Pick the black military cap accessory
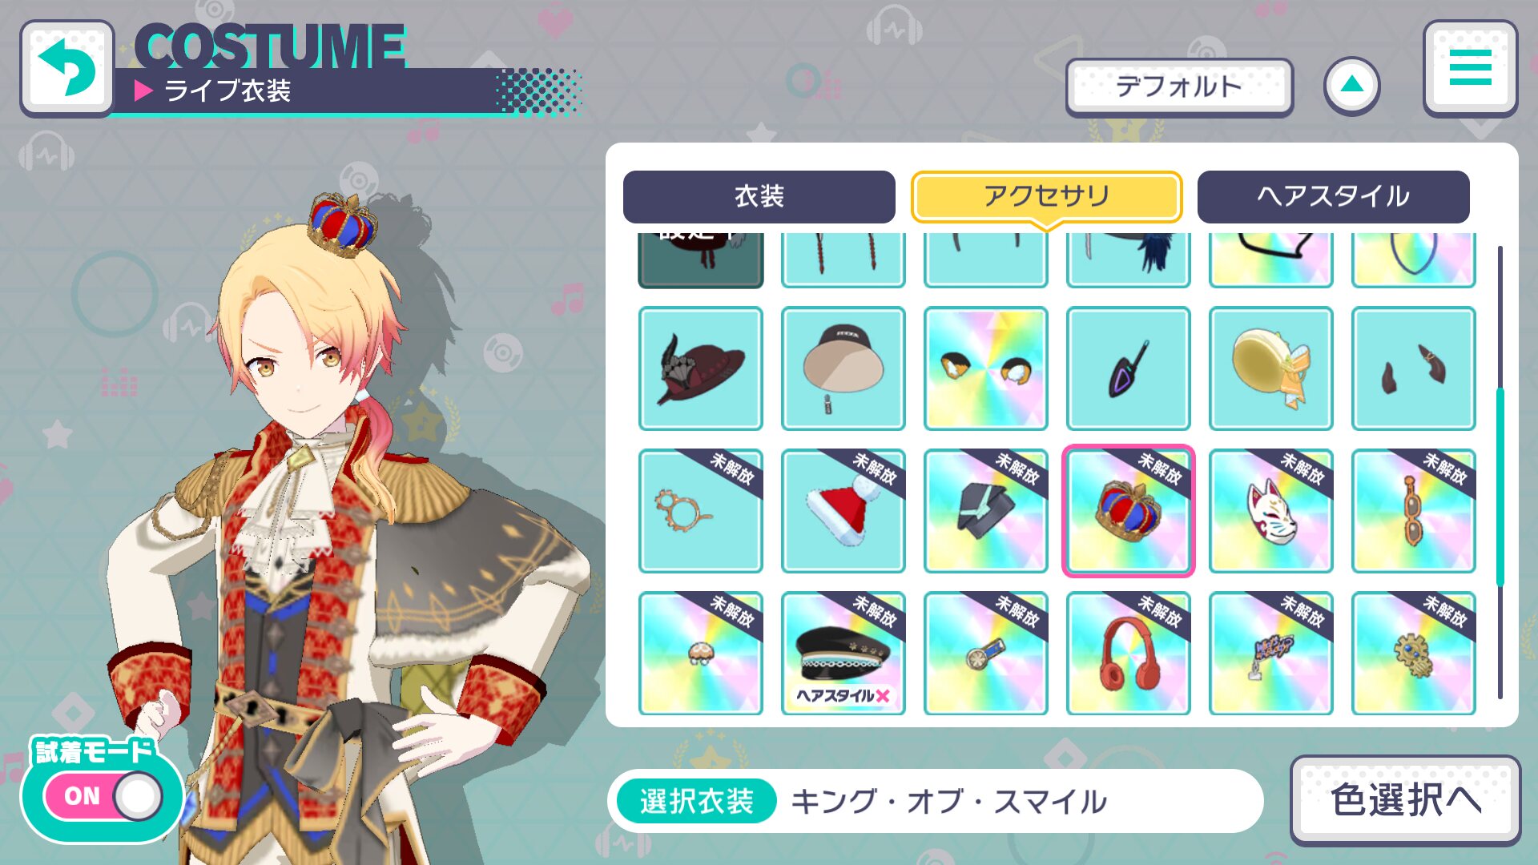This screenshot has width=1538, height=865. click(843, 654)
